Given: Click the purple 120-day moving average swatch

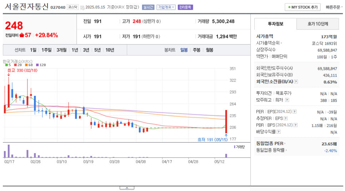Looking at the screenshot, I should tap(37, 65).
